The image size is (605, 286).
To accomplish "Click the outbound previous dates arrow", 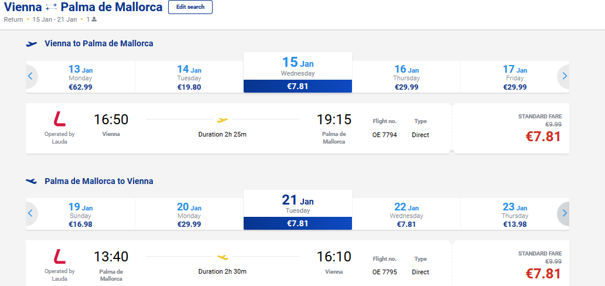I will (x=30, y=76).
